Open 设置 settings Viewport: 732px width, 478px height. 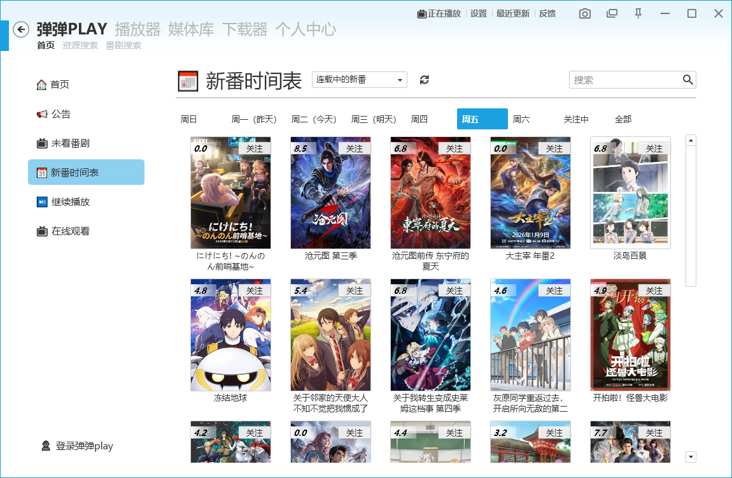click(479, 13)
